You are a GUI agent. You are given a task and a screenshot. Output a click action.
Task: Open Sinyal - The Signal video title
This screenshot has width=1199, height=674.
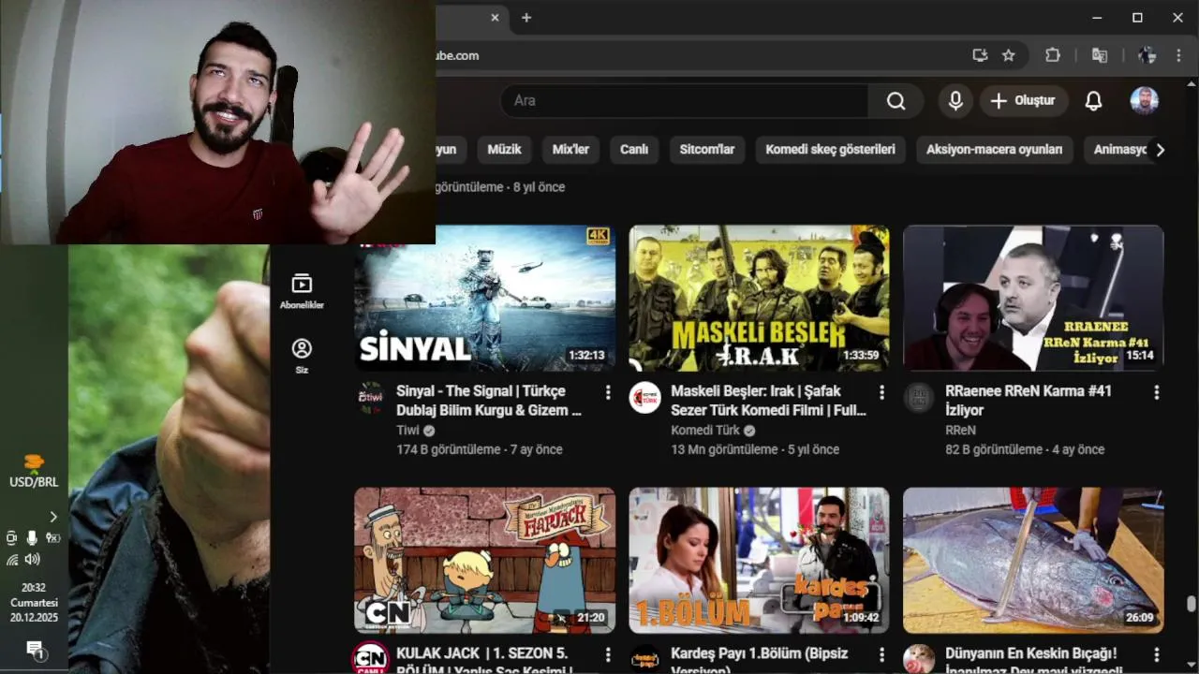coord(489,400)
